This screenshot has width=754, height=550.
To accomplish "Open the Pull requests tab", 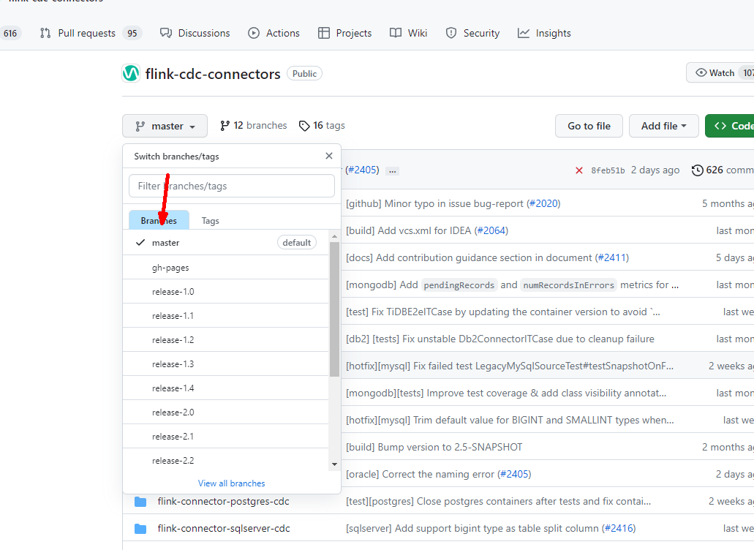I will (x=86, y=33).
